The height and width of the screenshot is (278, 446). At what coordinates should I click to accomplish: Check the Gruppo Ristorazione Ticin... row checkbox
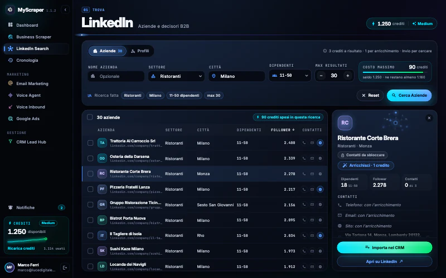(90, 205)
